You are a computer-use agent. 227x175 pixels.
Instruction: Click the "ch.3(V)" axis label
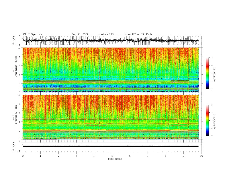(x=14, y=147)
